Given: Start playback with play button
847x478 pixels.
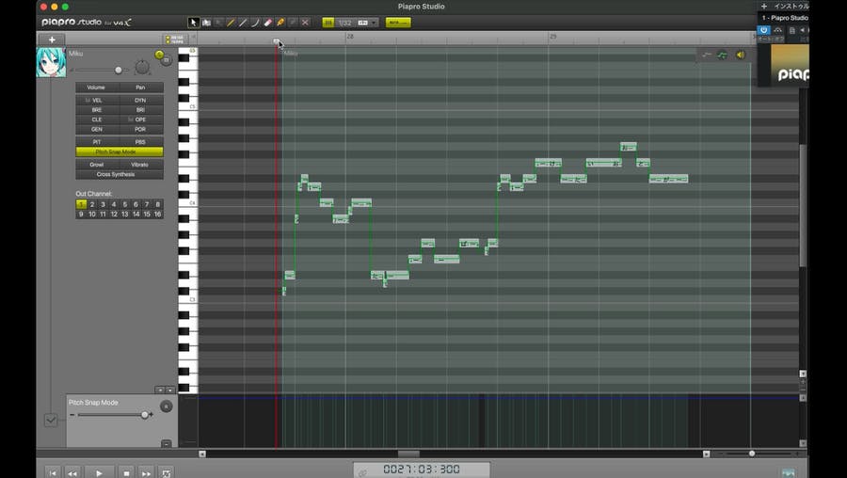Looking at the screenshot, I should [x=99, y=473].
